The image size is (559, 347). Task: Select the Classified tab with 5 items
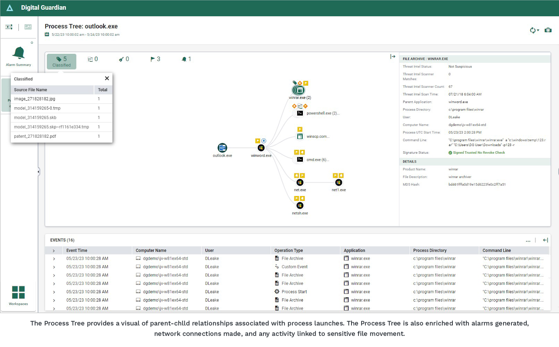61,62
